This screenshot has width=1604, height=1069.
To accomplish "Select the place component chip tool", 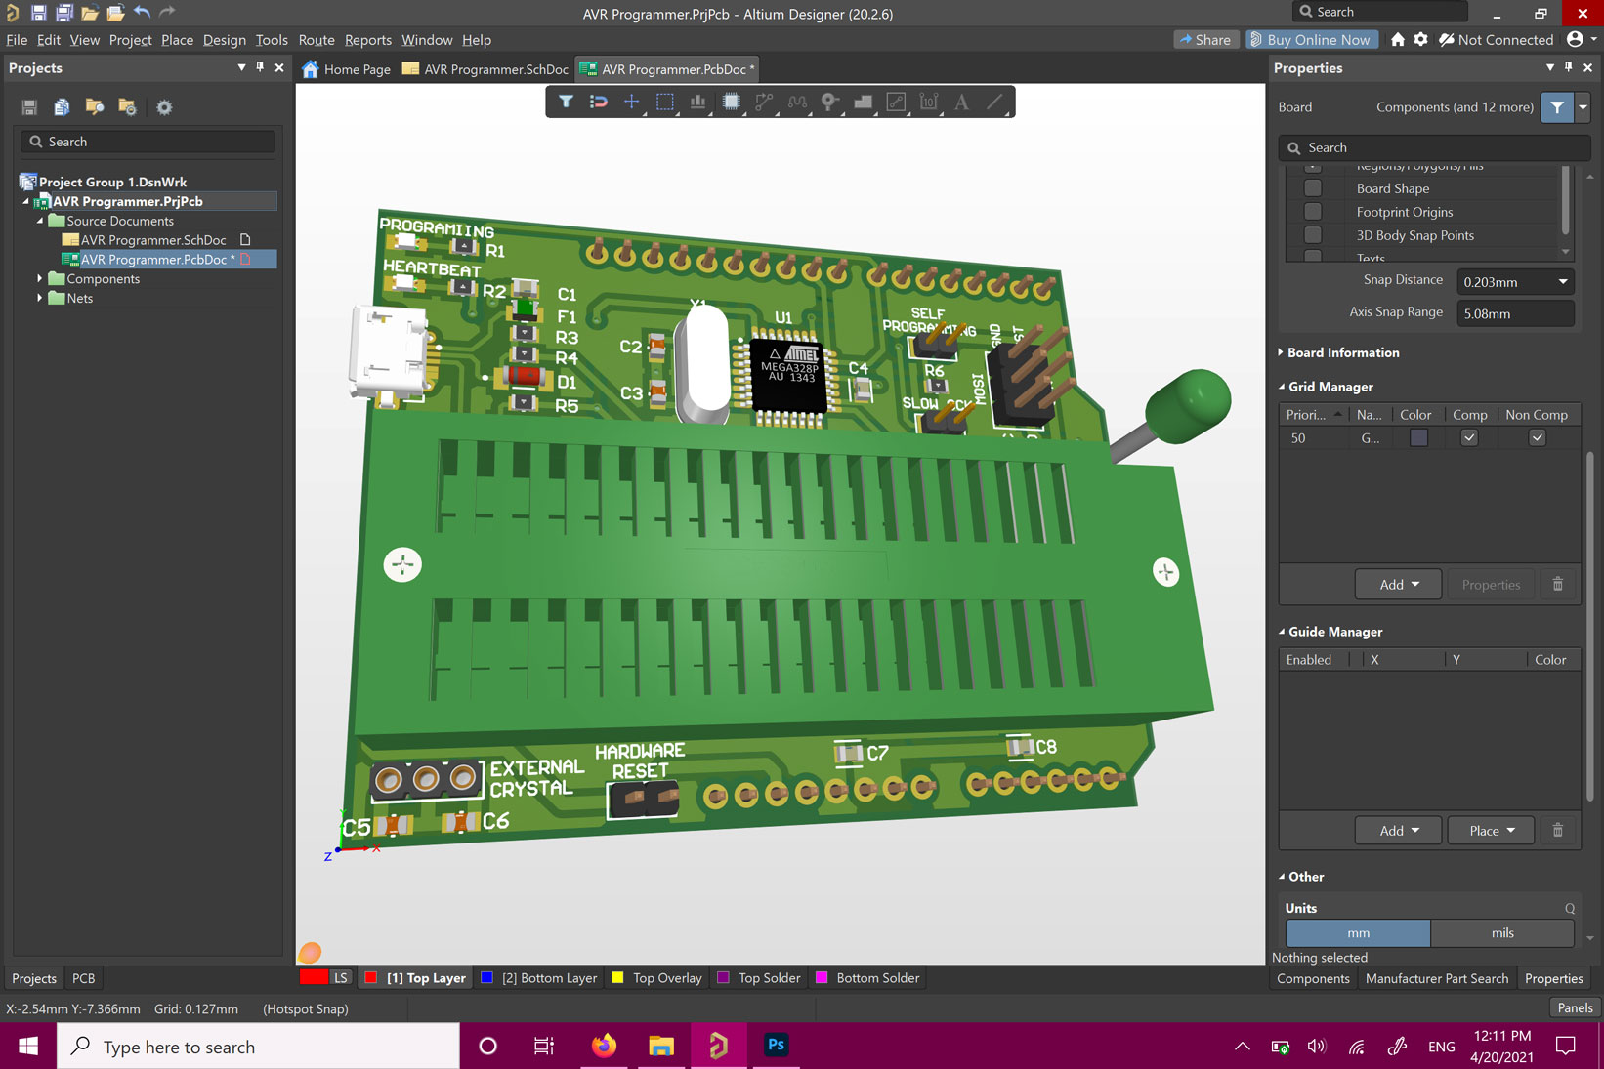I will tap(731, 102).
